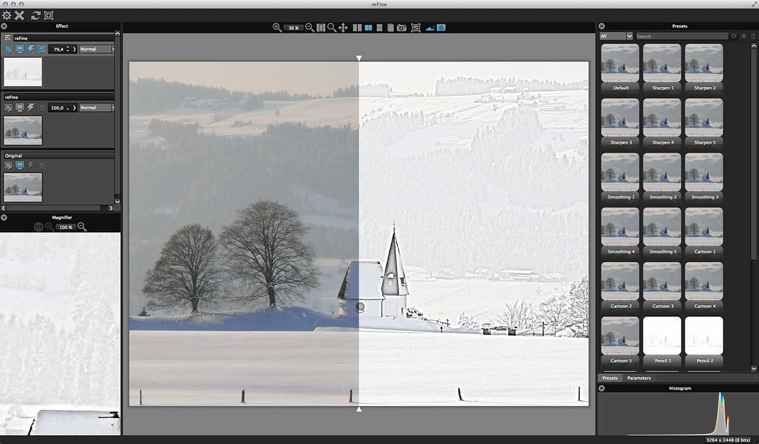Click the layer options icon beside top reFine name
The width and height of the screenshot is (759, 444).
pyautogui.click(x=8, y=39)
